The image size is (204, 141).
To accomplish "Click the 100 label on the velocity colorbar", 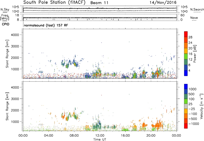I will pos(192,99).
